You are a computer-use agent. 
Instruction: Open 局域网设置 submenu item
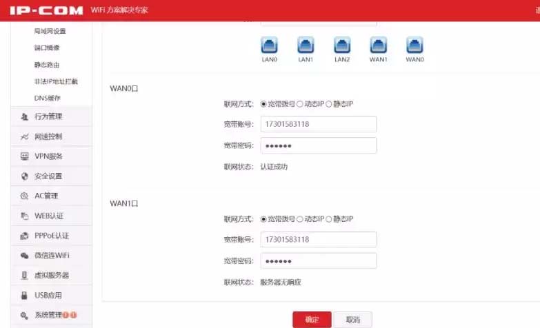50,31
